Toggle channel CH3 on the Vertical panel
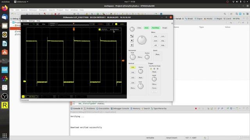 [x=133, y=78]
